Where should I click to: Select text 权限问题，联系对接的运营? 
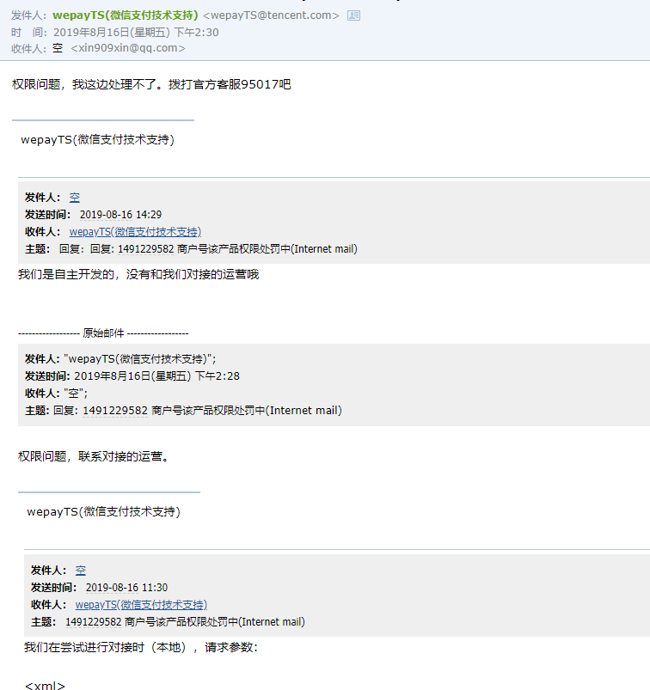coord(94,456)
